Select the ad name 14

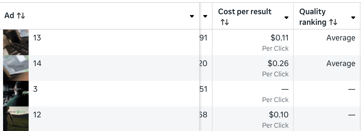click(37, 64)
